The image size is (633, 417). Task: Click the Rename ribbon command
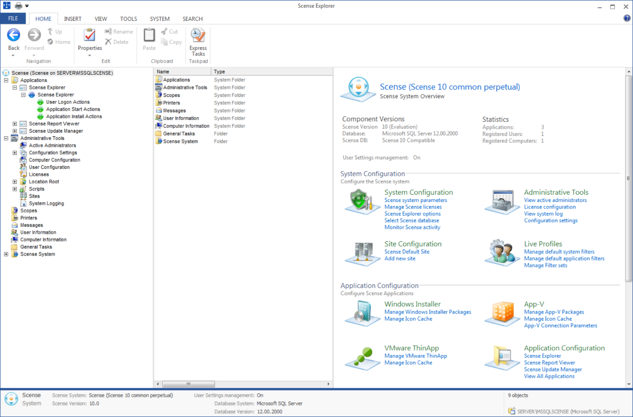[119, 32]
